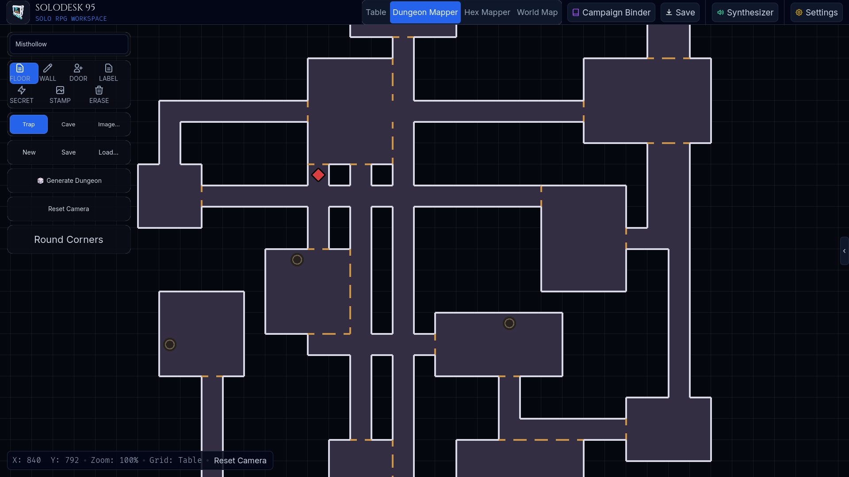The width and height of the screenshot is (849, 477).
Task: Switch to the Hex Mapper tab
Action: [x=487, y=12]
